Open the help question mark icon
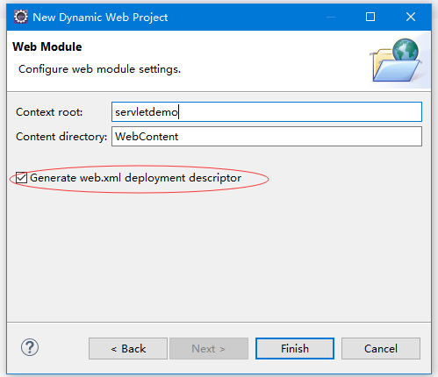 coord(30,347)
